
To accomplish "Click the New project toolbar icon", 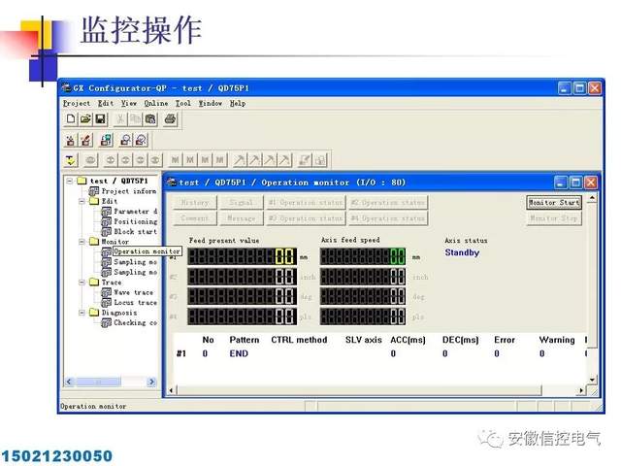I will click(x=71, y=118).
